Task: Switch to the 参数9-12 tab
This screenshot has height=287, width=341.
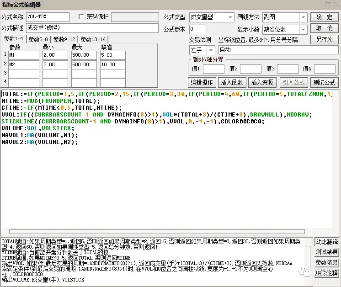Action: [64, 39]
